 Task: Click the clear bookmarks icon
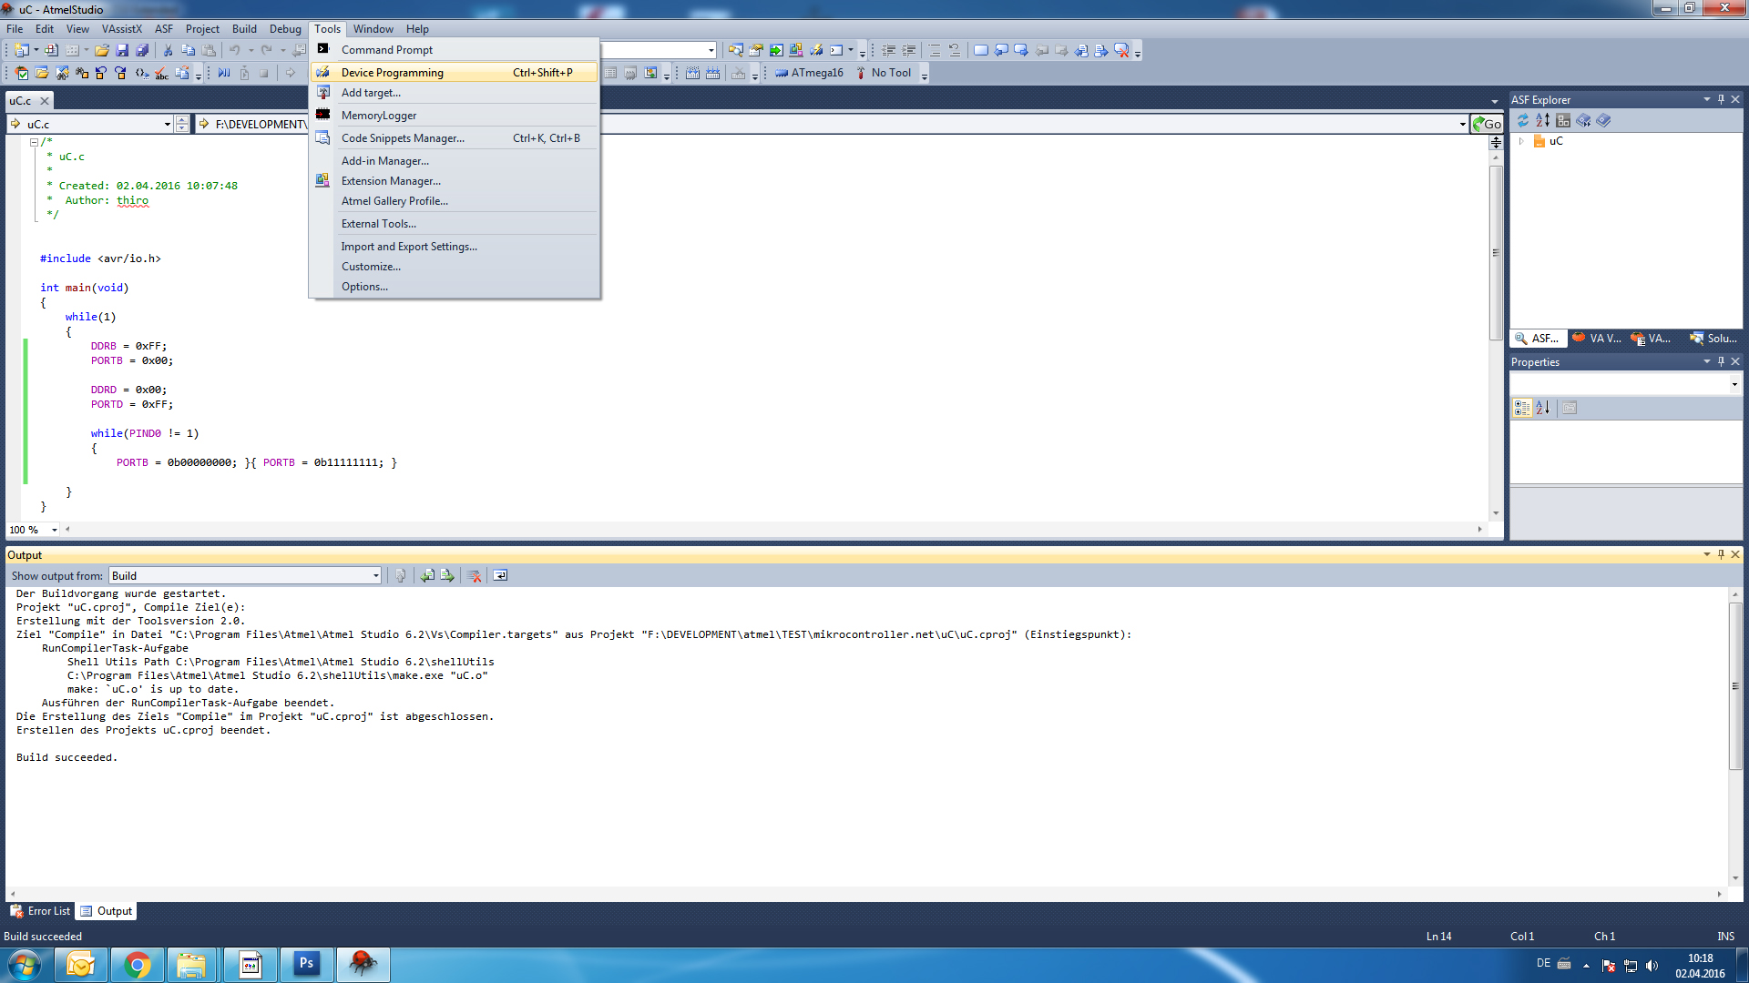click(x=1121, y=50)
